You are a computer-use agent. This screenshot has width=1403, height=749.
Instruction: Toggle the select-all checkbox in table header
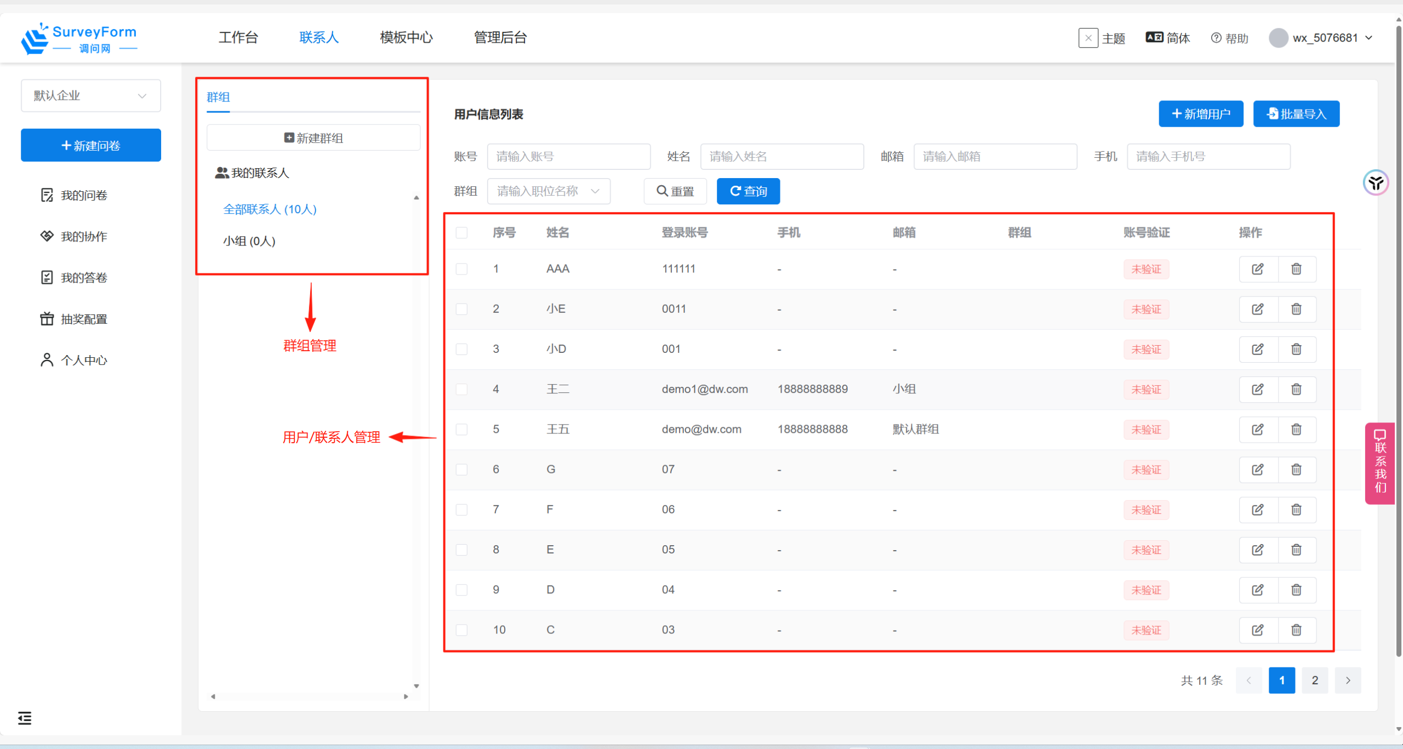461,233
